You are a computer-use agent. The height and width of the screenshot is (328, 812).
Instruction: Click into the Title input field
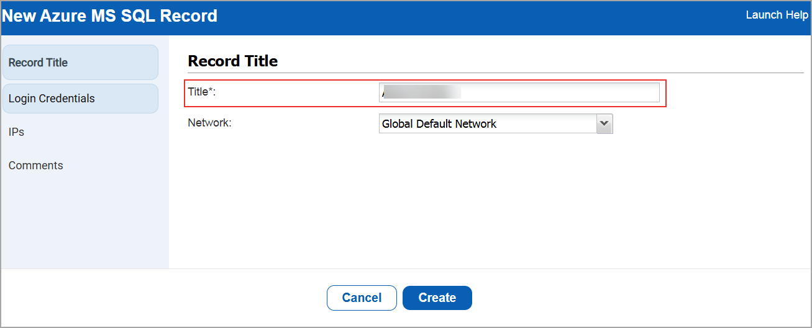[559, 93]
